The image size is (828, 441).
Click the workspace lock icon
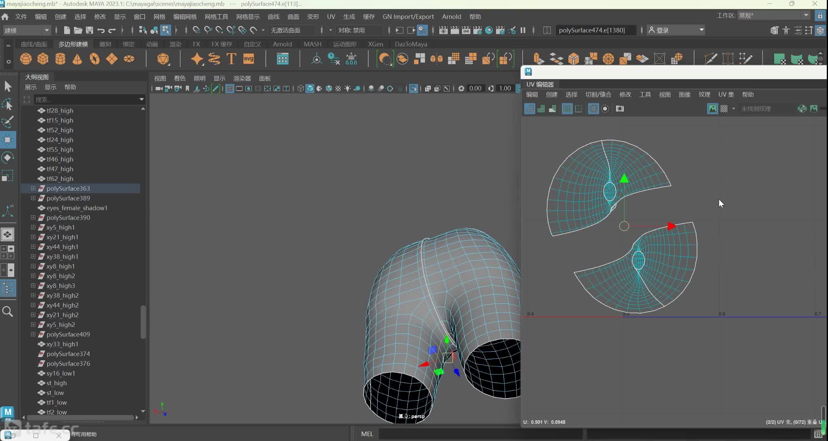(820, 16)
